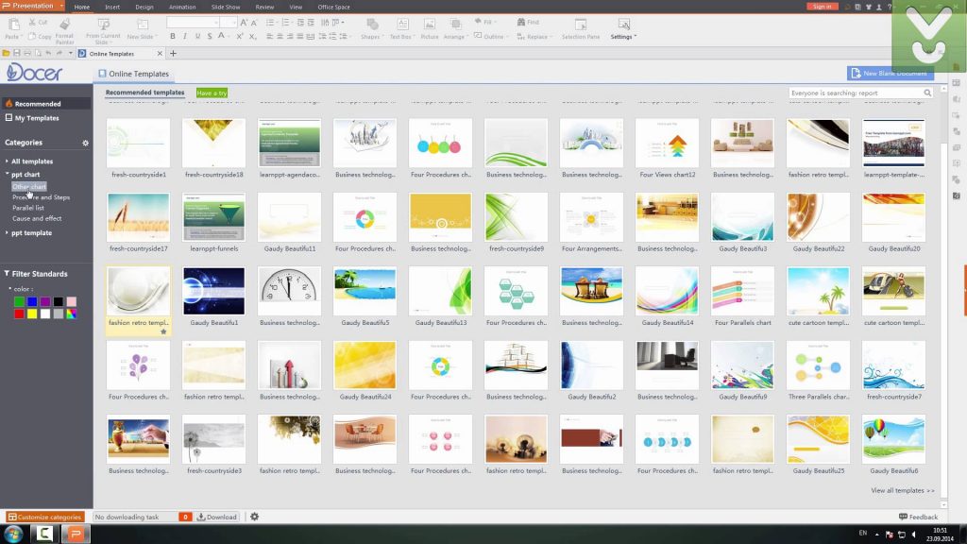Screen dimensions: 967x544
Task: Insert a Text Box icon
Action: click(402, 24)
